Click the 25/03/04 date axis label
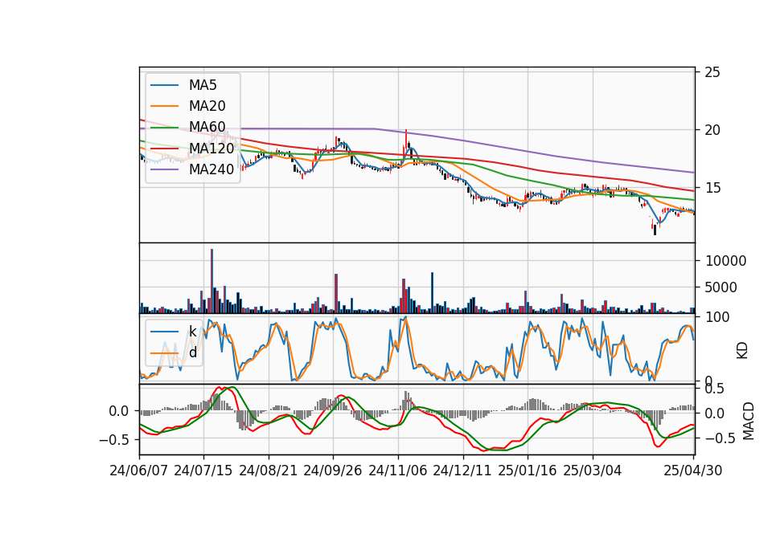Screen dimensions: 772x554 tap(592, 470)
